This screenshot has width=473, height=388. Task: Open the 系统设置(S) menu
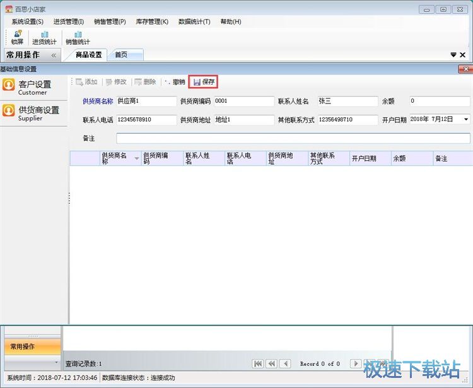(x=27, y=21)
